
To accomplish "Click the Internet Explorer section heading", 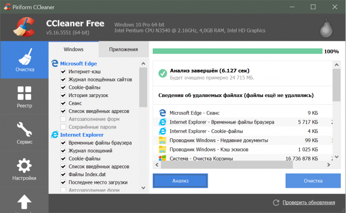I will tap(82, 135).
